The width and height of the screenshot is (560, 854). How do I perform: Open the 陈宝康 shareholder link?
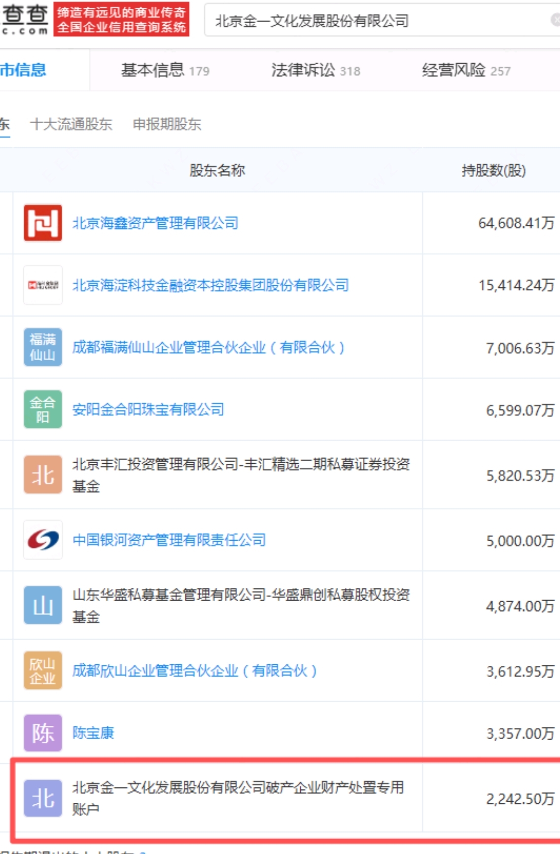93,733
